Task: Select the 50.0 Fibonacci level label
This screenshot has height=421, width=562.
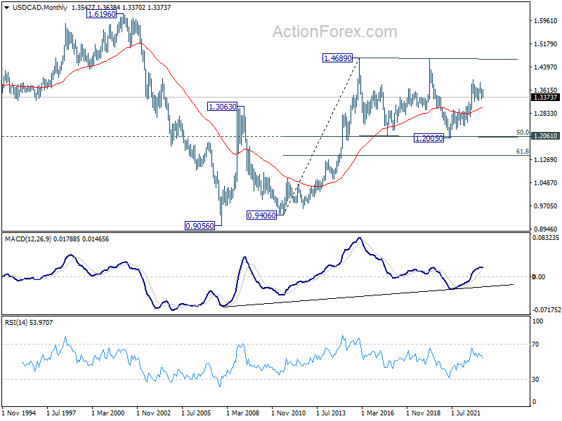Action: coord(522,133)
